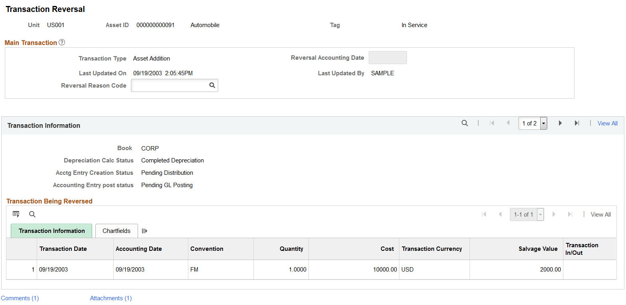The height and width of the screenshot is (305, 626).
Task: Click the cost value 10000.00
Action: click(x=385, y=270)
